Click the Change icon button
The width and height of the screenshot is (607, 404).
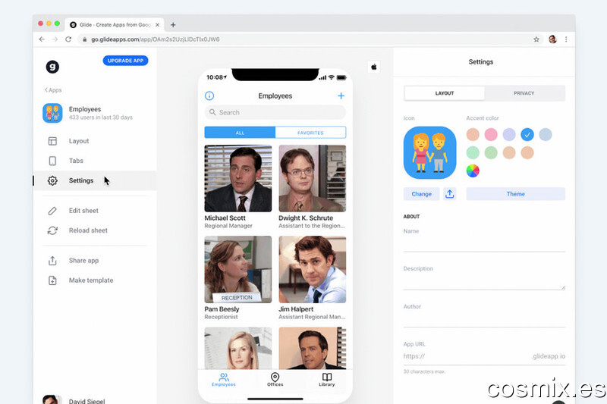tap(421, 194)
